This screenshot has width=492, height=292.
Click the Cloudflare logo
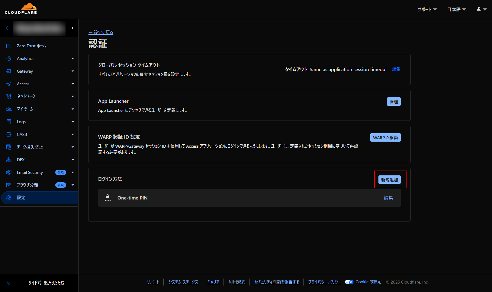point(21,9)
